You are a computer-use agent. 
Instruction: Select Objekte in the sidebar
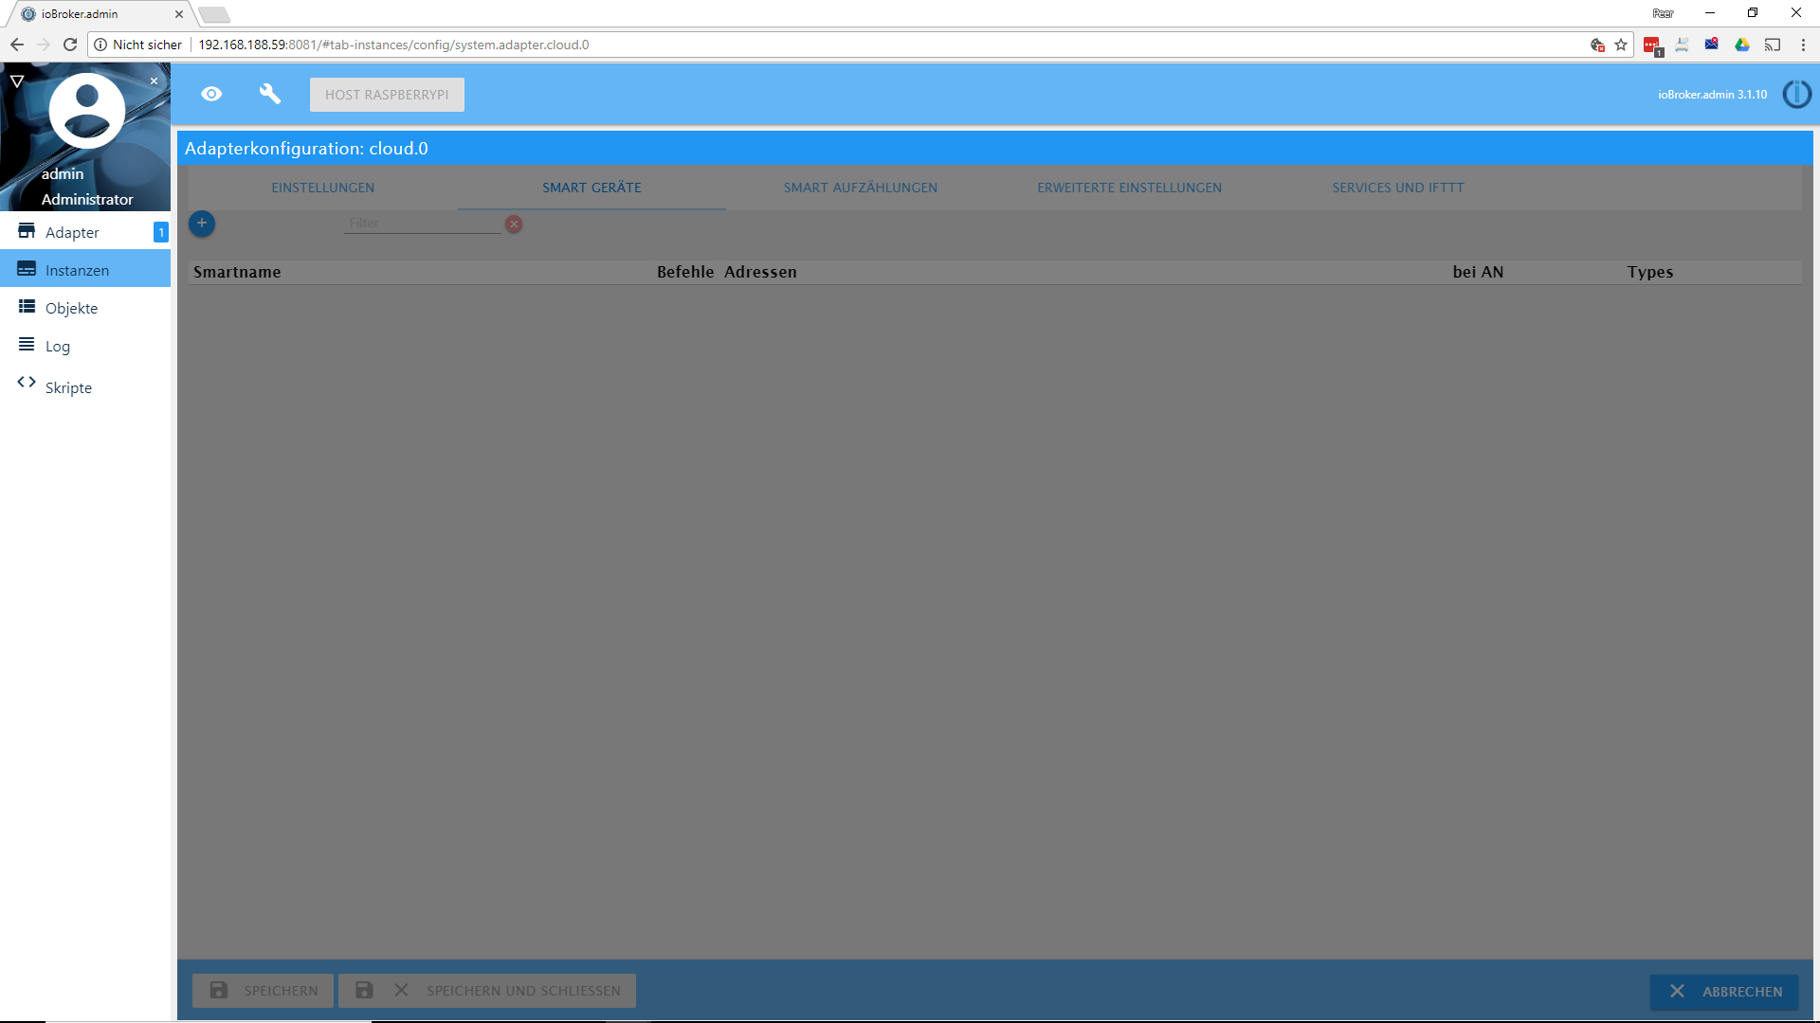71,308
